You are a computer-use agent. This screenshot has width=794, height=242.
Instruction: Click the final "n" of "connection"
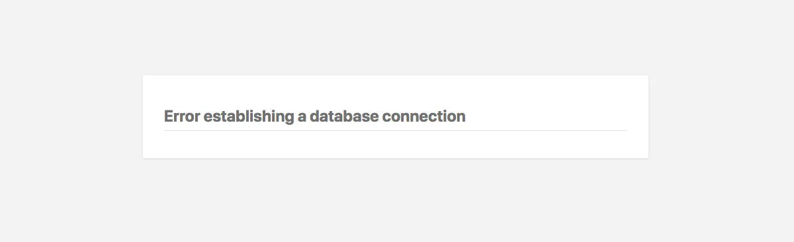coord(461,118)
